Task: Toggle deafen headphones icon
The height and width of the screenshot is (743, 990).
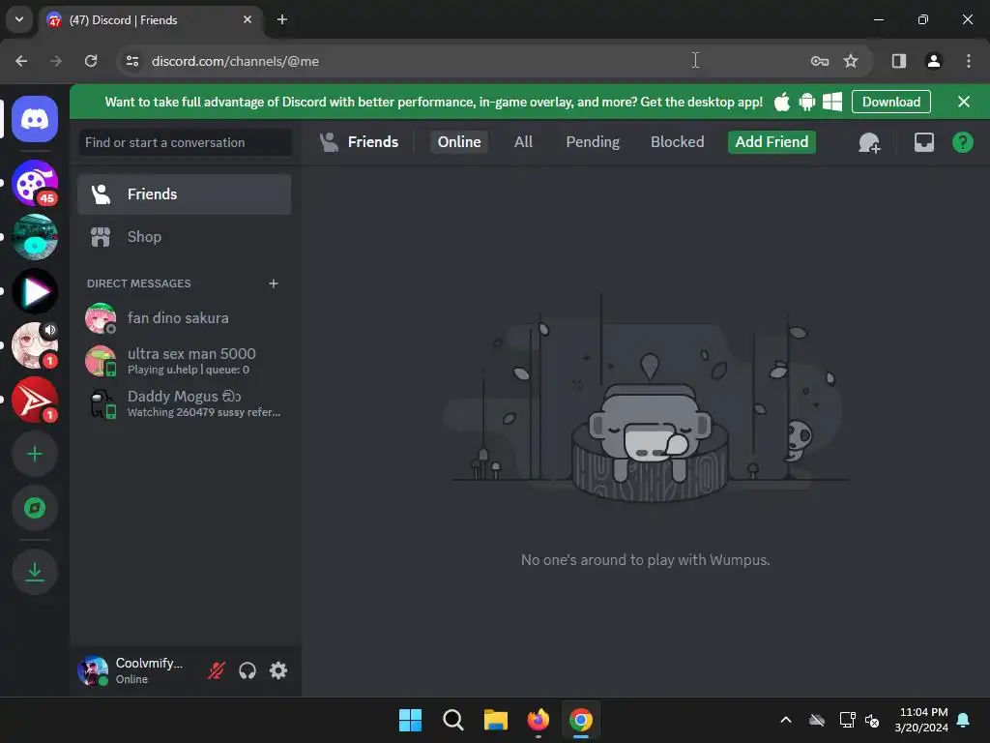Action: tap(247, 670)
